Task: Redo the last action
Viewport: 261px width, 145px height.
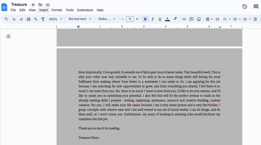Action: [21, 19]
